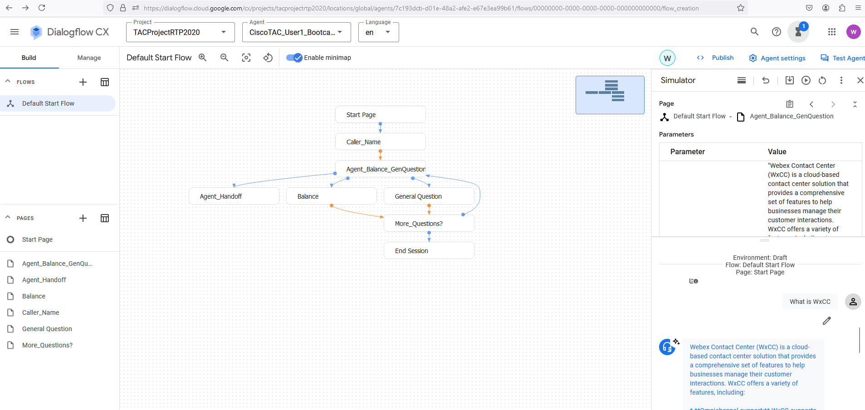Collapse the FLOWS section
Screen dimensions: 865x410
[8, 81]
